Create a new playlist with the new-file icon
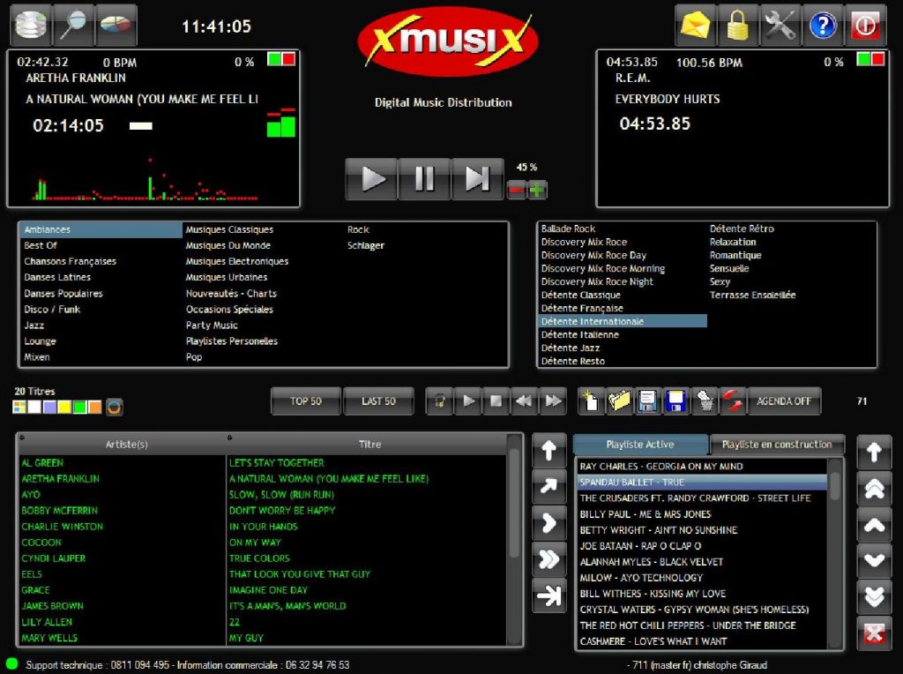The width and height of the screenshot is (903, 674). (x=591, y=401)
